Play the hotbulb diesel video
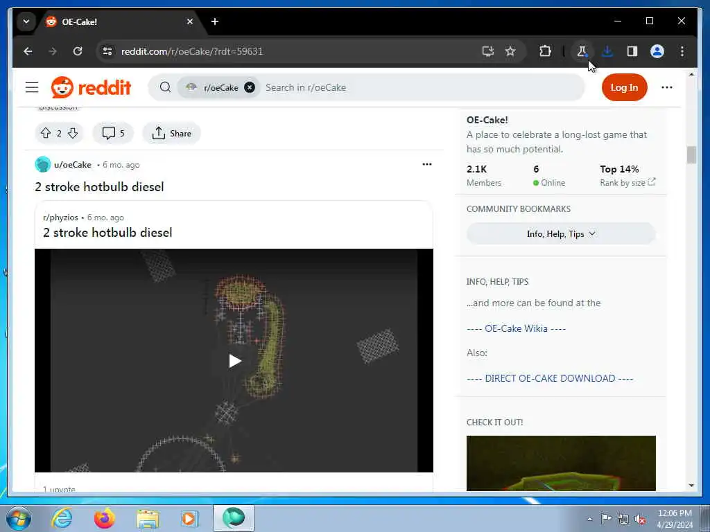The width and height of the screenshot is (710, 532). tap(234, 360)
